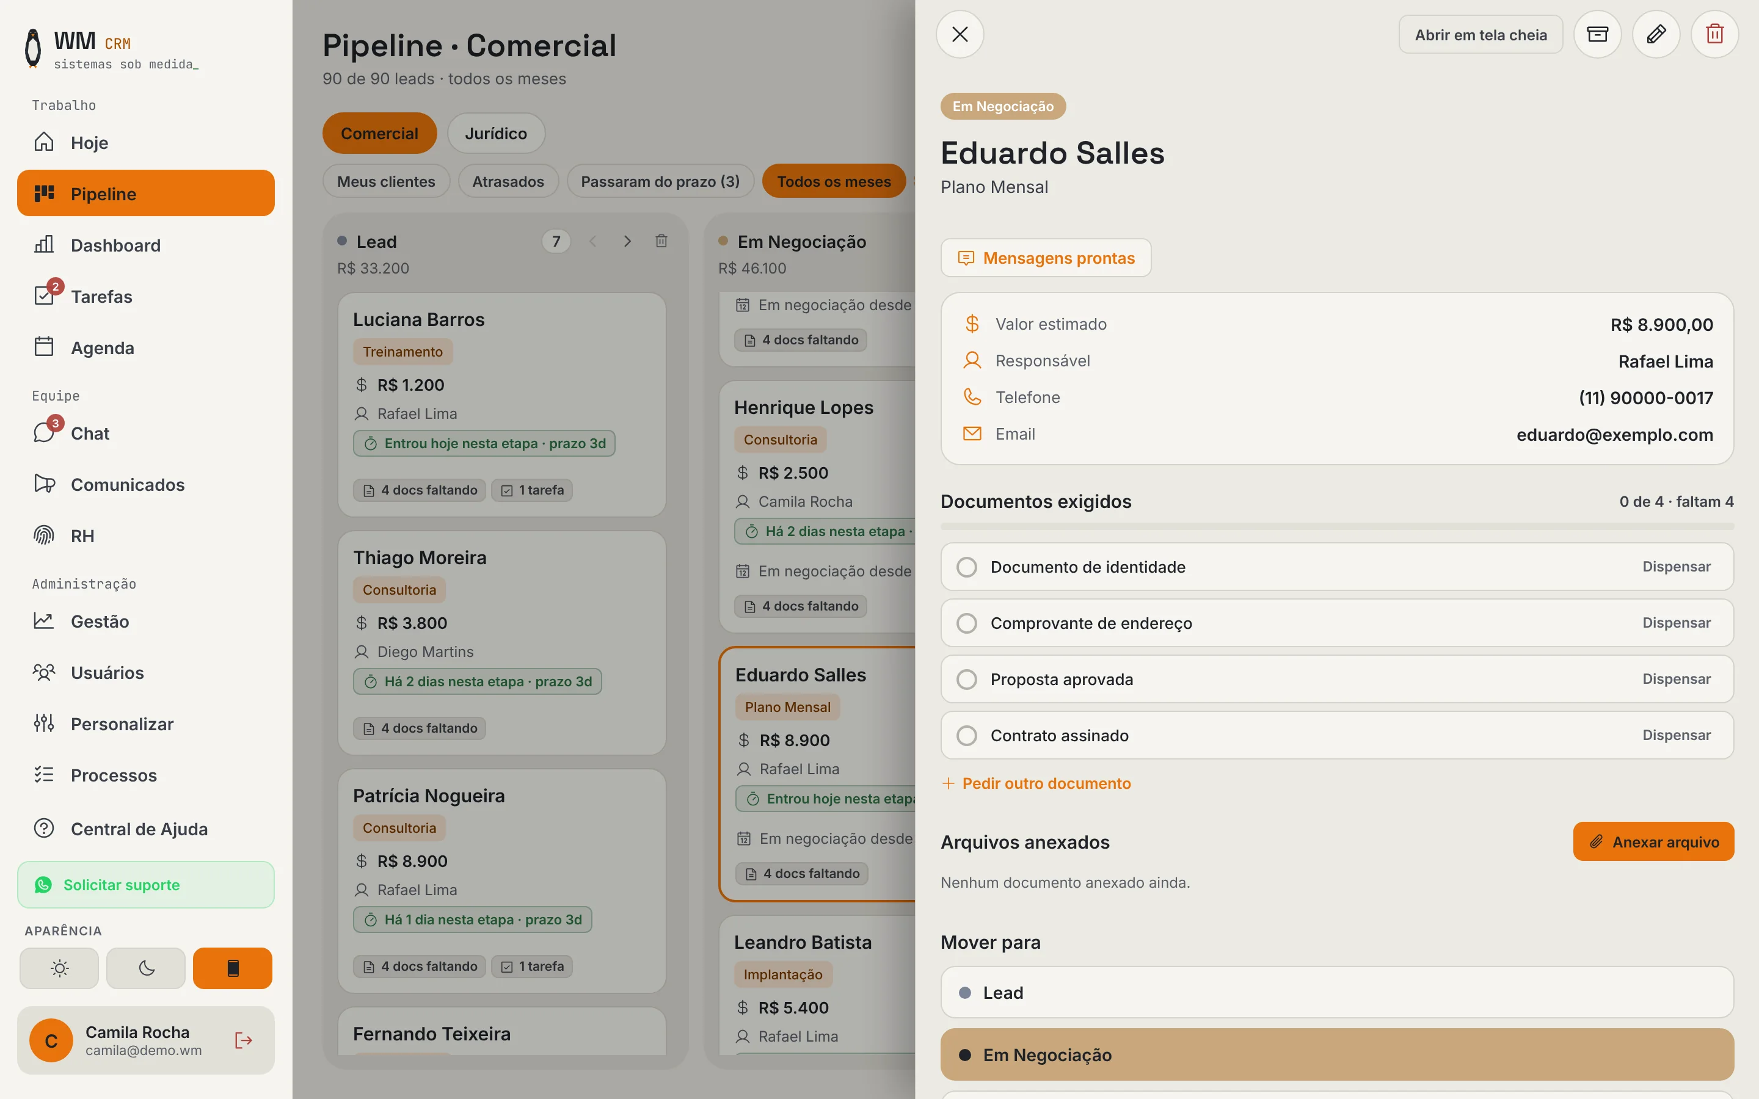Switch to dark theme moon icon
Viewport: 1759px width, 1099px height.
(x=146, y=968)
